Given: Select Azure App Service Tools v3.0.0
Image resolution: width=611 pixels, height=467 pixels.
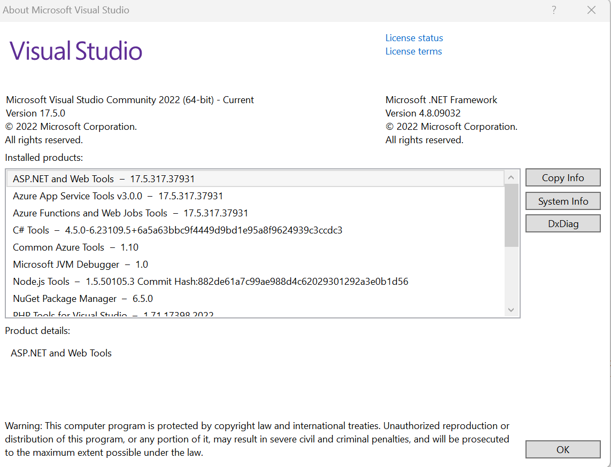Looking at the screenshot, I should coord(118,196).
